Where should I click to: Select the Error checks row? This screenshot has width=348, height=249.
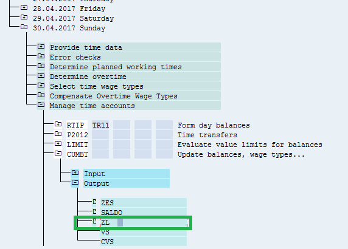point(135,57)
